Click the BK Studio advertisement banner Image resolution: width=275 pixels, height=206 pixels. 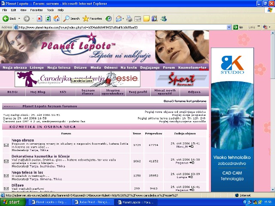(232, 120)
